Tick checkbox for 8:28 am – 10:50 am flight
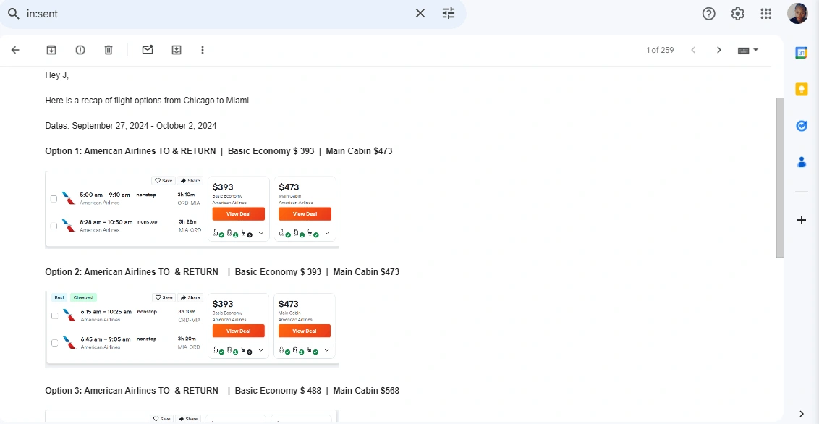819x424 pixels. 54,226
